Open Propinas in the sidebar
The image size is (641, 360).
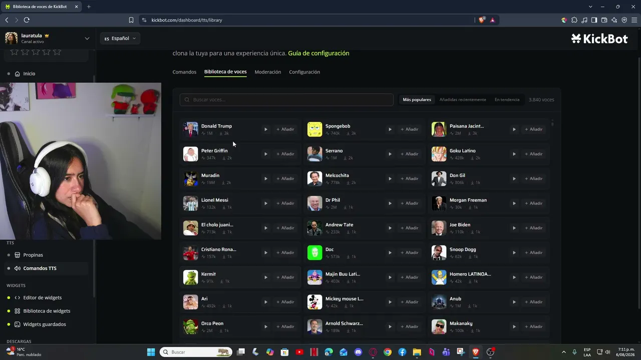[x=33, y=255]
